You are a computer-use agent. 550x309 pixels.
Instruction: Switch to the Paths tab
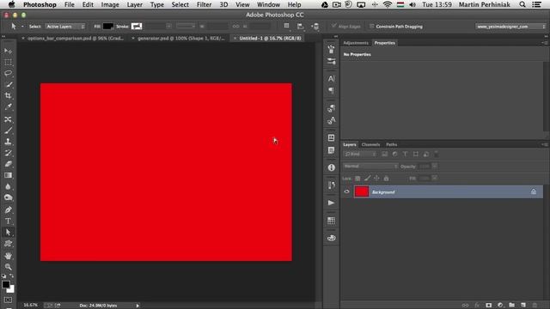(392, 144)
